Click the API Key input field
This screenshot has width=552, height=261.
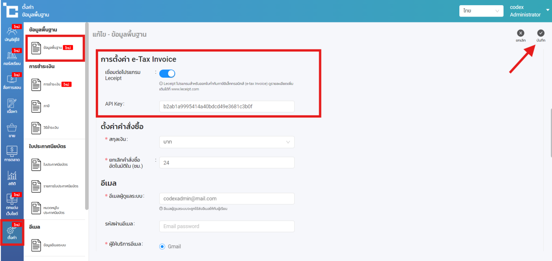(227, 106)
